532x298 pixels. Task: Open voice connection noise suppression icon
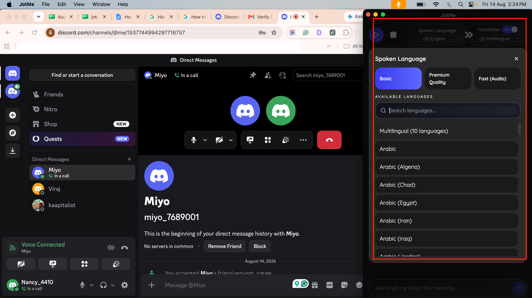click(x=111, y=248)
